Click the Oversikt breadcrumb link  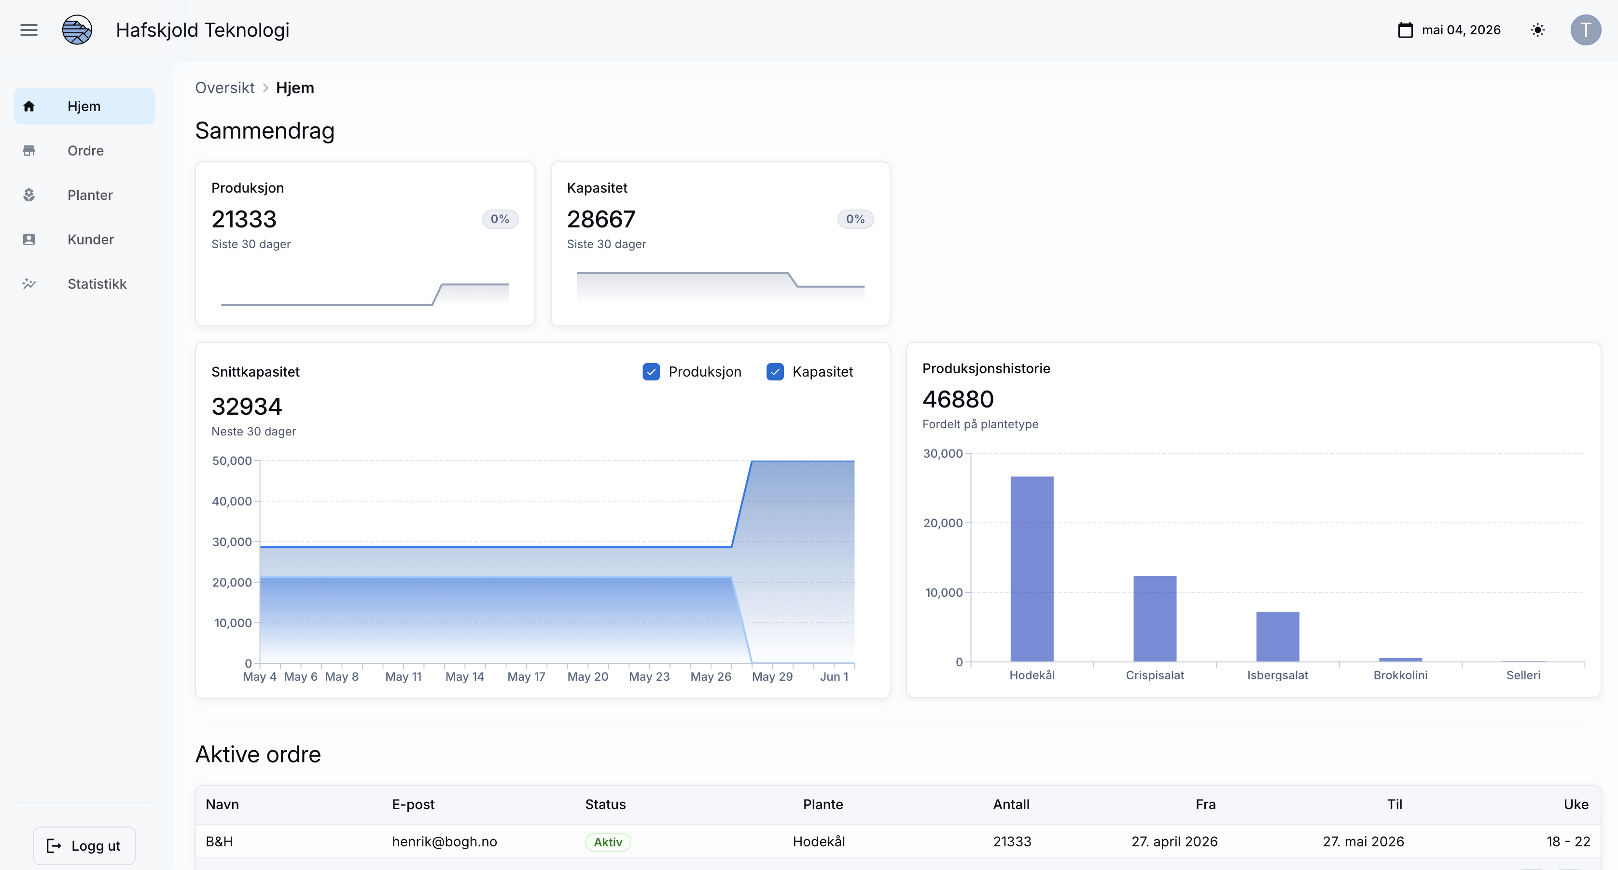click(225, 88)
